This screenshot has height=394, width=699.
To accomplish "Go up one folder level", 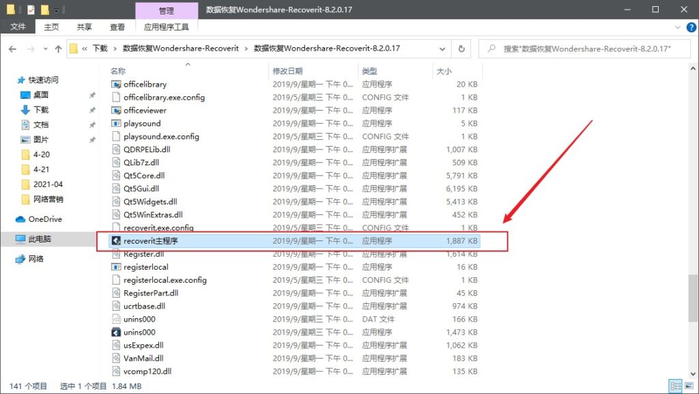I will [x=58, y=48].
